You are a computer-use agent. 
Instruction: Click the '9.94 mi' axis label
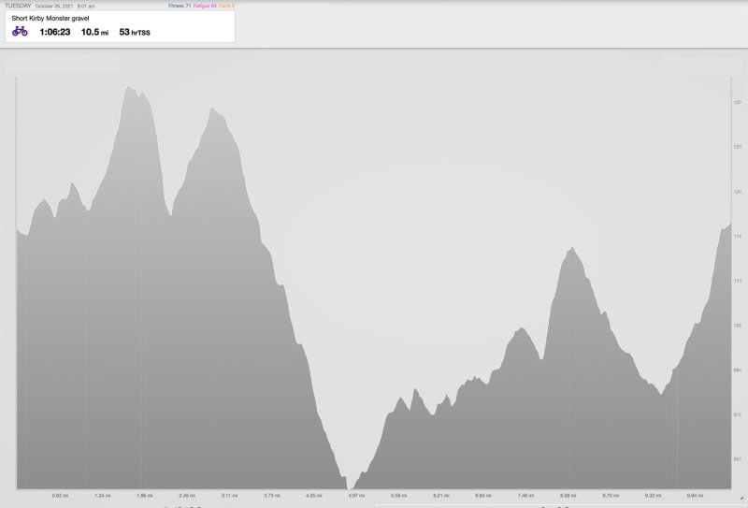pos(695,496)
